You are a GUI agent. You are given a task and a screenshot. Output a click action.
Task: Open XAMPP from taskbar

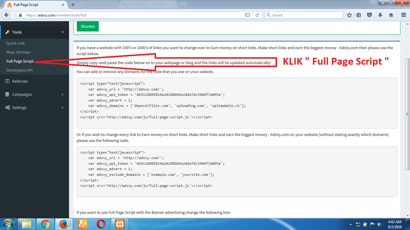tap(119, 224)
